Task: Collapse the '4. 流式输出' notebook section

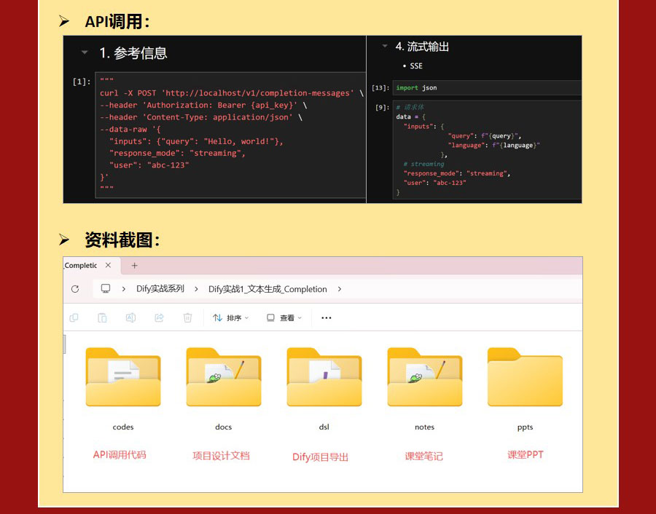Action: [385, 47]
